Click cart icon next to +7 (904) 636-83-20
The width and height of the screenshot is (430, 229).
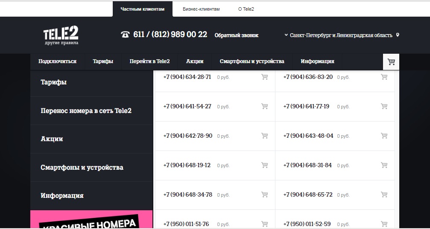coord(384,77)
